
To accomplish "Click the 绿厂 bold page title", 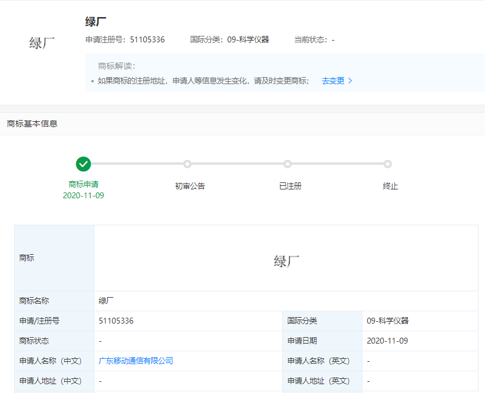I will pos(95,22).
